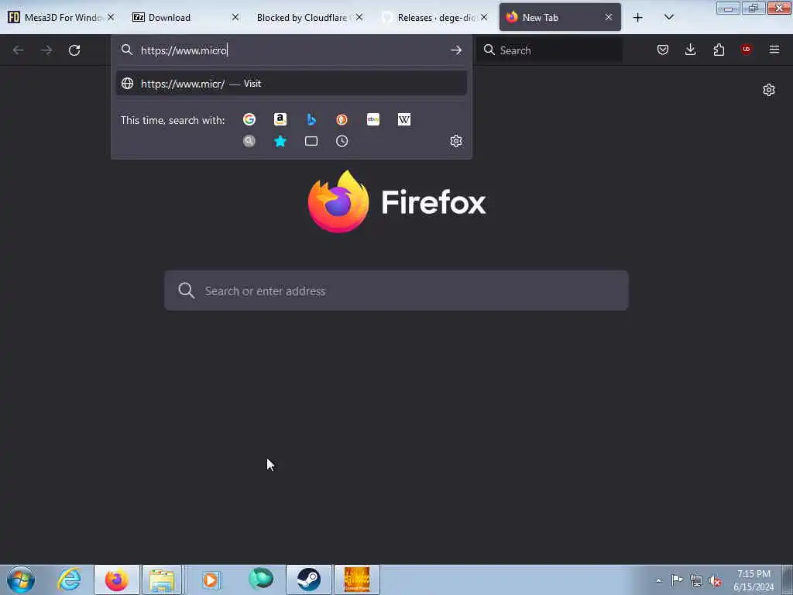Select Firefox in the taskbar
The height and width of the screenshot is (595, 793).
click(x=116, y=580)
